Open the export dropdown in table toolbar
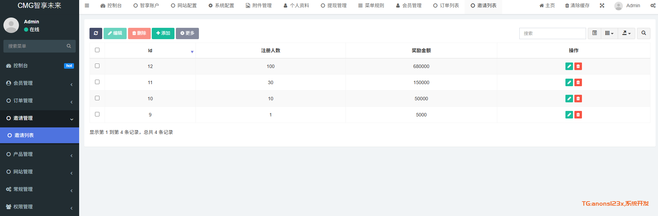This screenshot has width=658, height=216. pyautogui.click(x=626, y=33)
